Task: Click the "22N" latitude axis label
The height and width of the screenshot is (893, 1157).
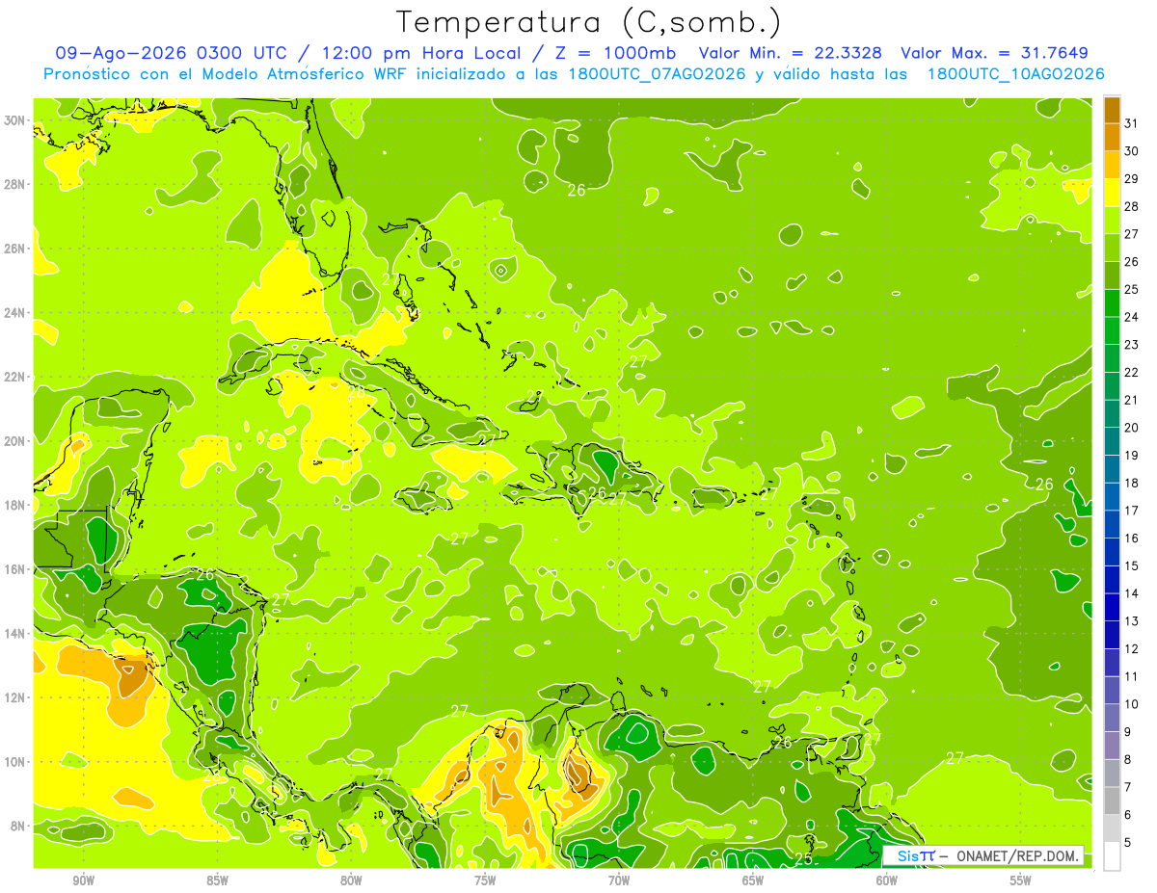Action: pyautogui.click(x=16, y=377)
